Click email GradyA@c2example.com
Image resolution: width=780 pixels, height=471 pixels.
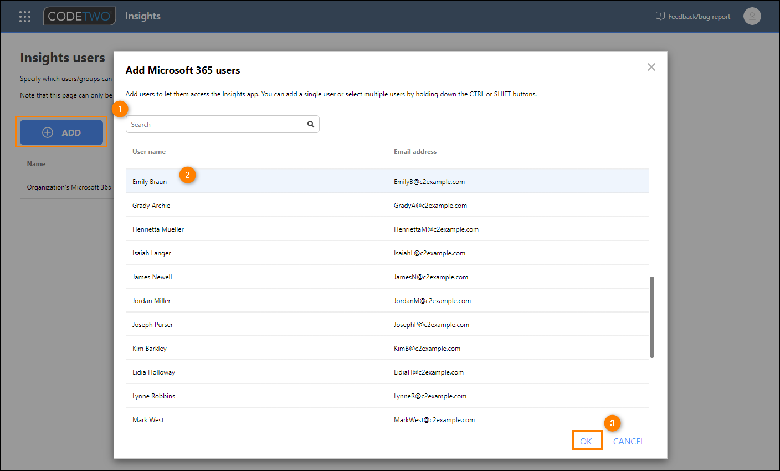pos(430,206)
